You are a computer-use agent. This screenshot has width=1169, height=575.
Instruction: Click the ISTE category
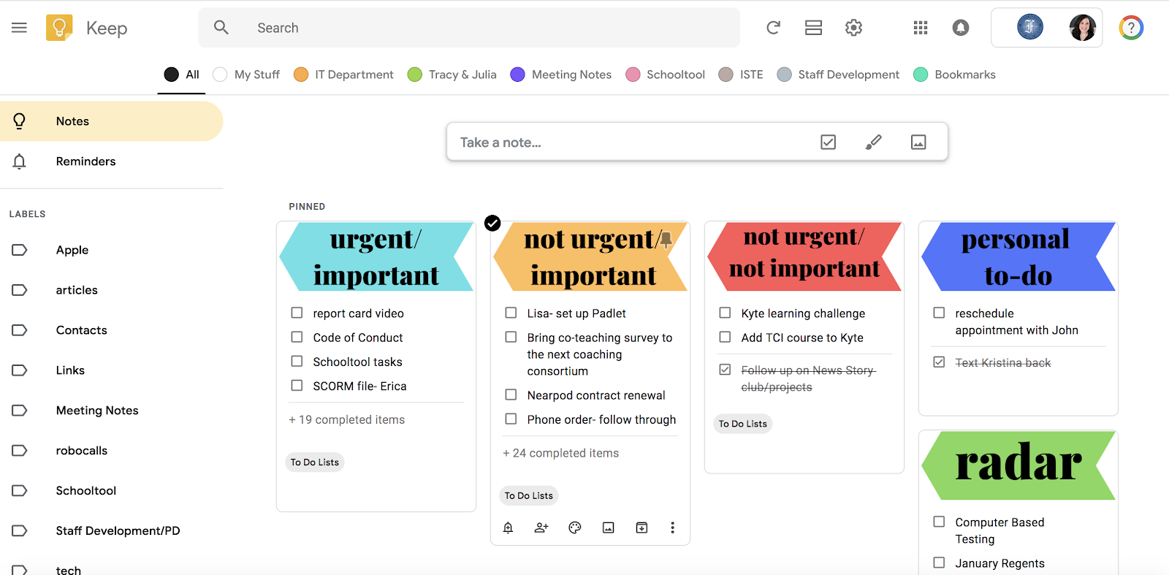tap(741, 75)
